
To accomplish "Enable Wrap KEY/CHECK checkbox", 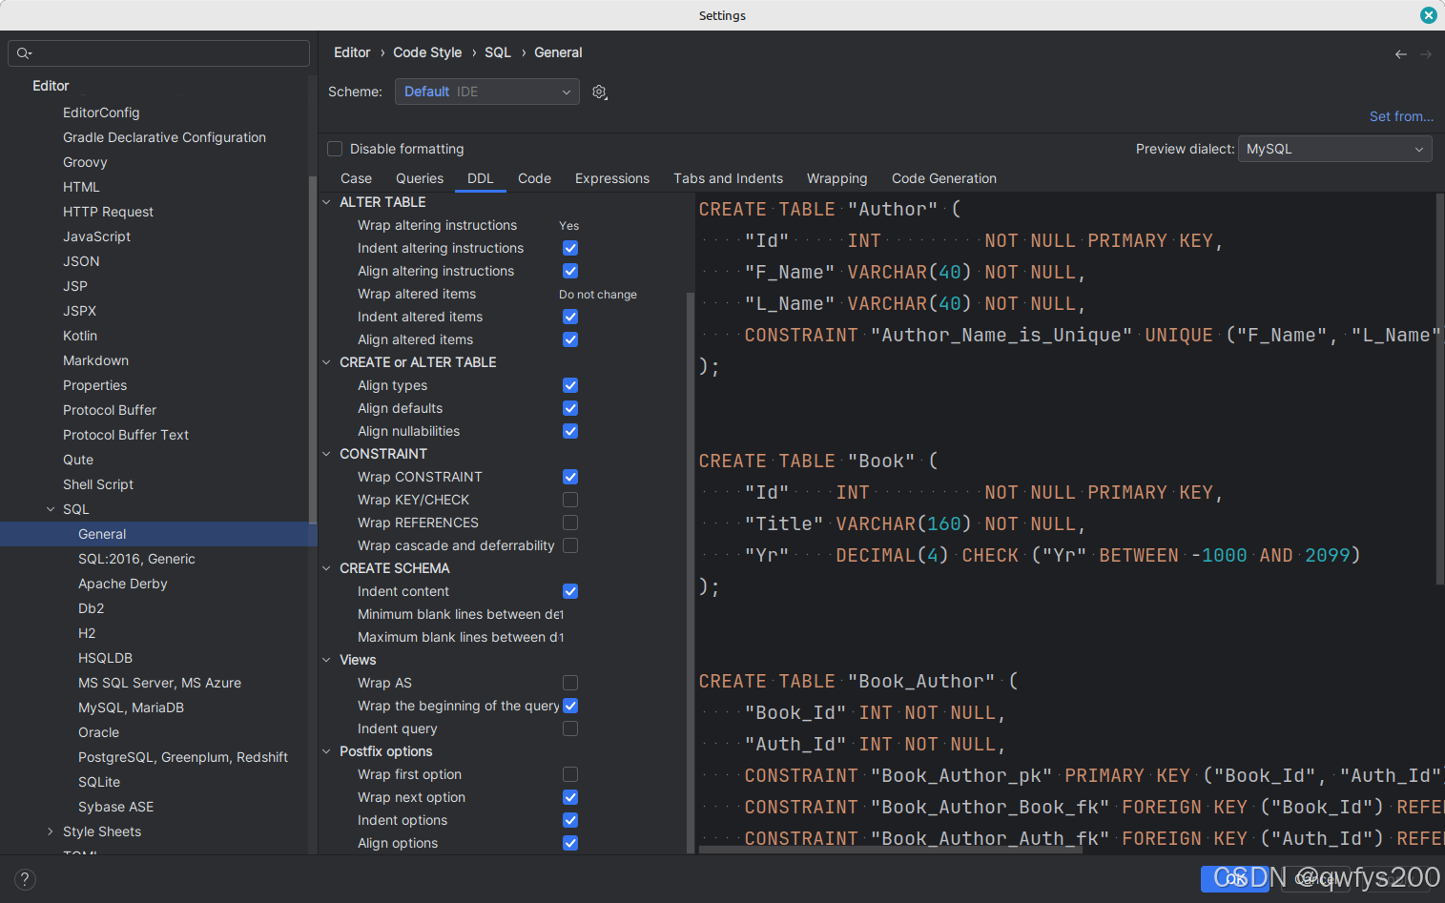I will 570,500.
